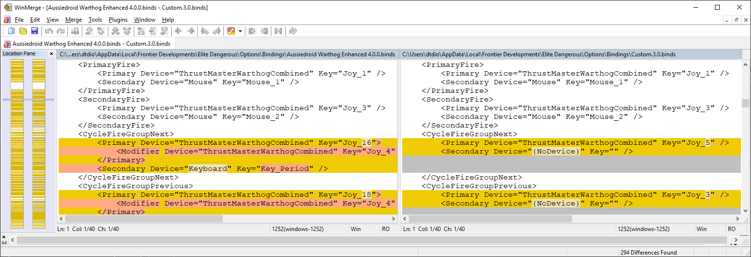Go to the last difference
This screenshot has height=257, width=751.
point(165,31)
